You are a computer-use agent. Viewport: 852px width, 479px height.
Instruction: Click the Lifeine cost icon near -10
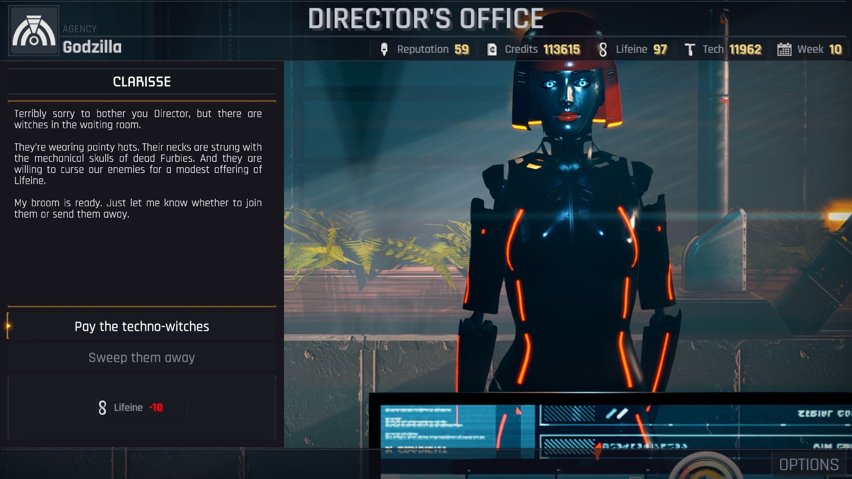pyautogui.click(x=103, y=408)
